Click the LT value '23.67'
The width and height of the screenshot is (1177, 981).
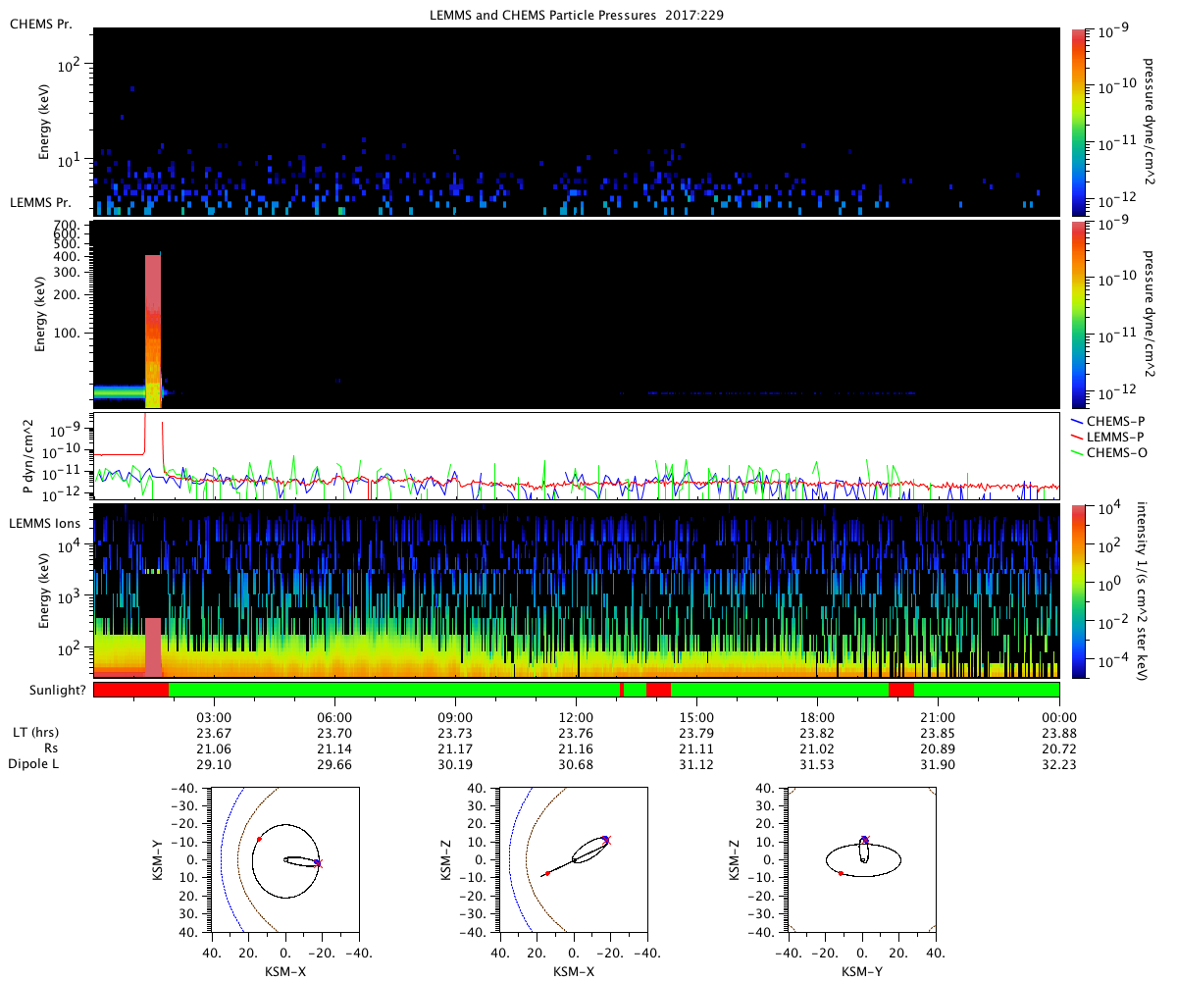pyautogui.click(x=214, y=733)
